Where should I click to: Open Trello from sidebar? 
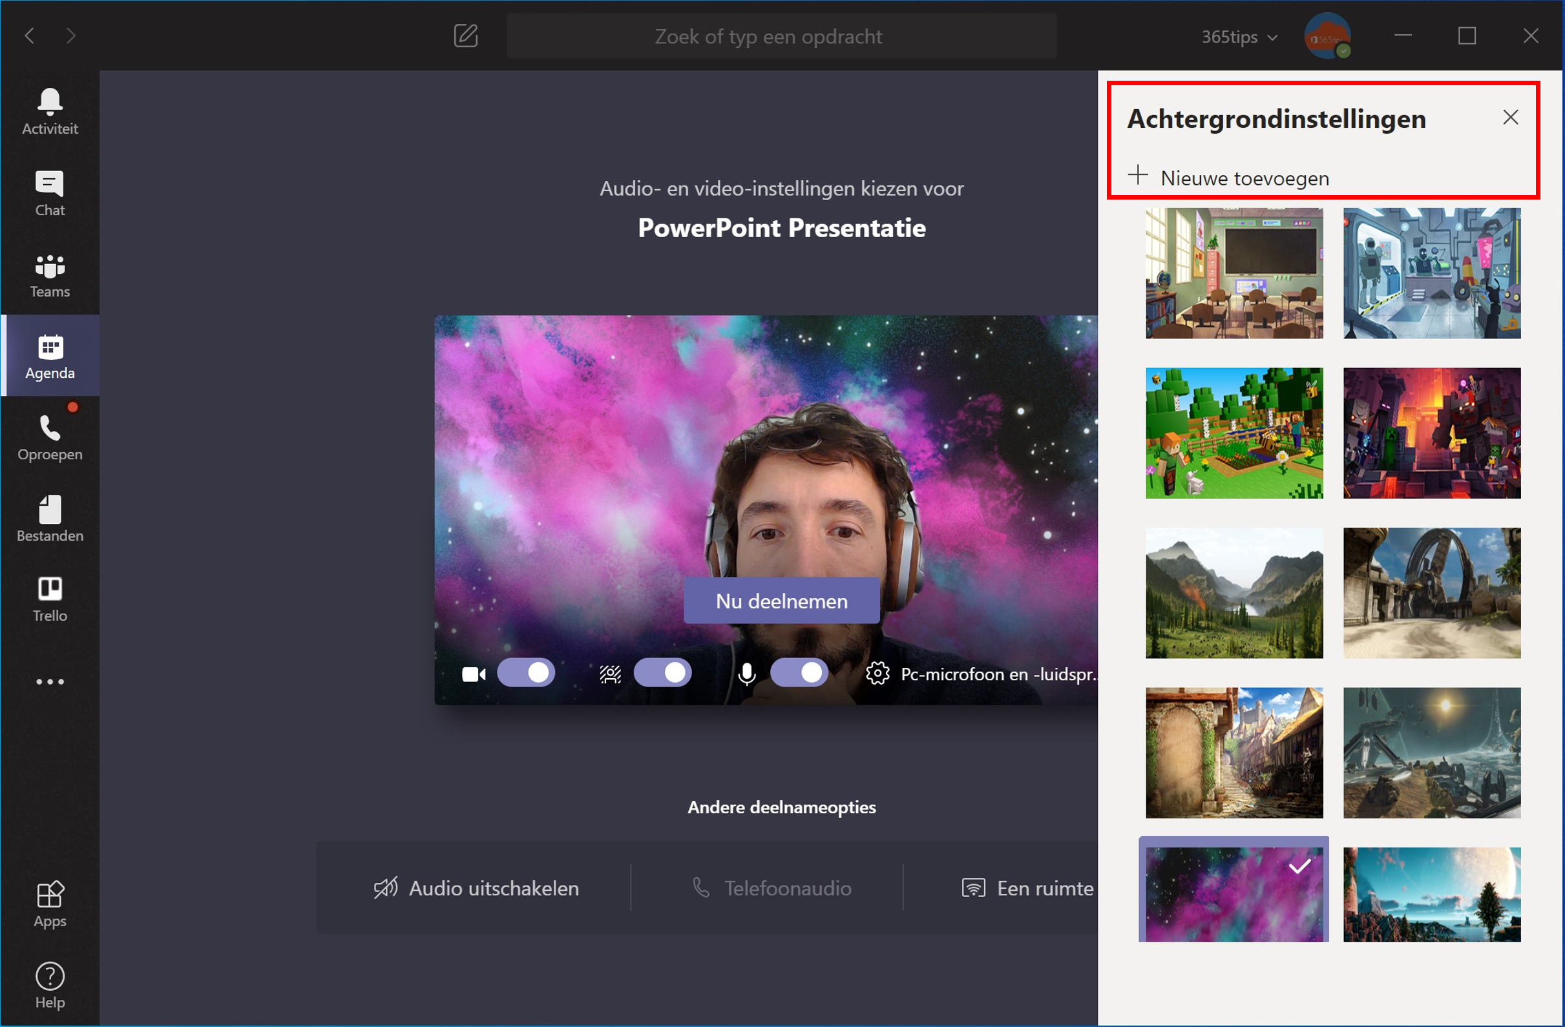49,597
